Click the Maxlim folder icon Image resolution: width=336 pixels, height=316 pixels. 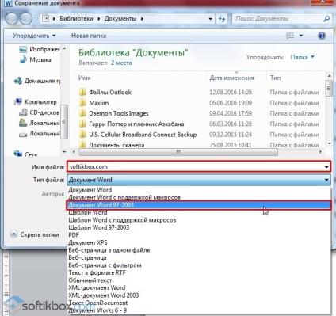point(82,103)
